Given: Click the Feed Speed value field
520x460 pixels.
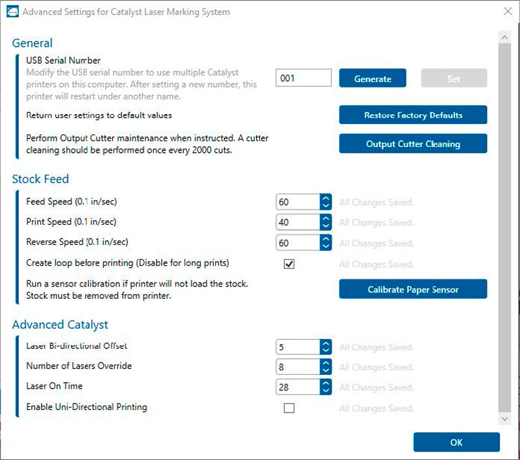Looking at the screenshot, I should [298, 202].
